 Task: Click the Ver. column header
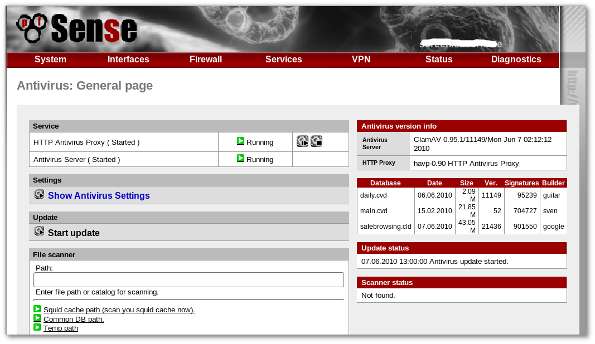(x=491, y=183)
